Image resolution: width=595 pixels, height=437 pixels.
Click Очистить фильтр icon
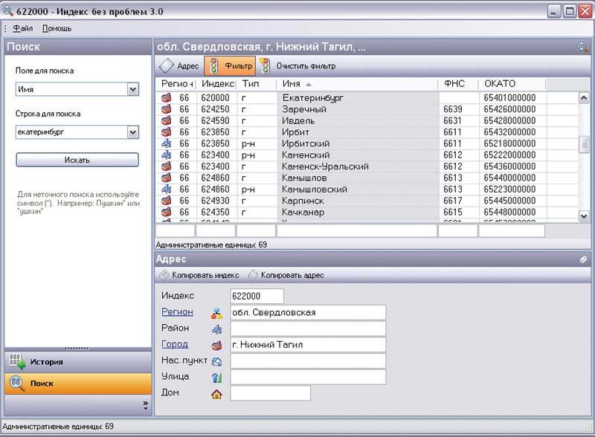[x=265, y=66]
